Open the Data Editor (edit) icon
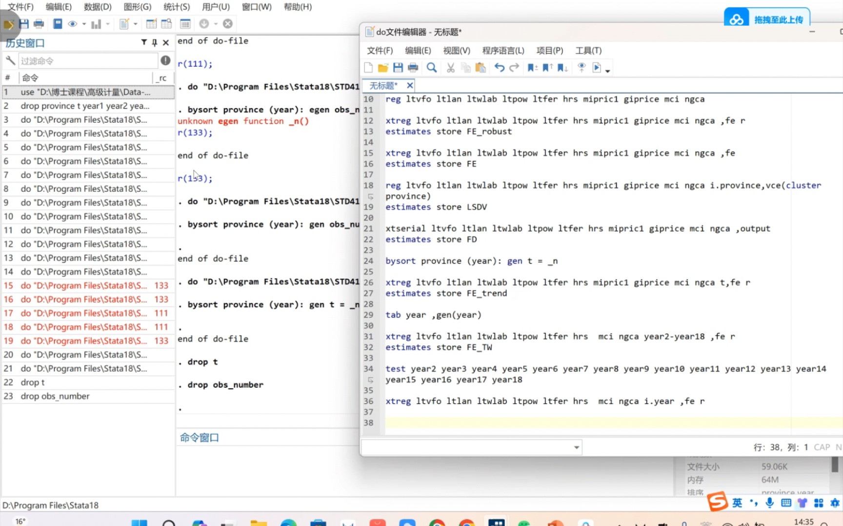The width and height of the screenshot is (843, 526). pos(151,23)
